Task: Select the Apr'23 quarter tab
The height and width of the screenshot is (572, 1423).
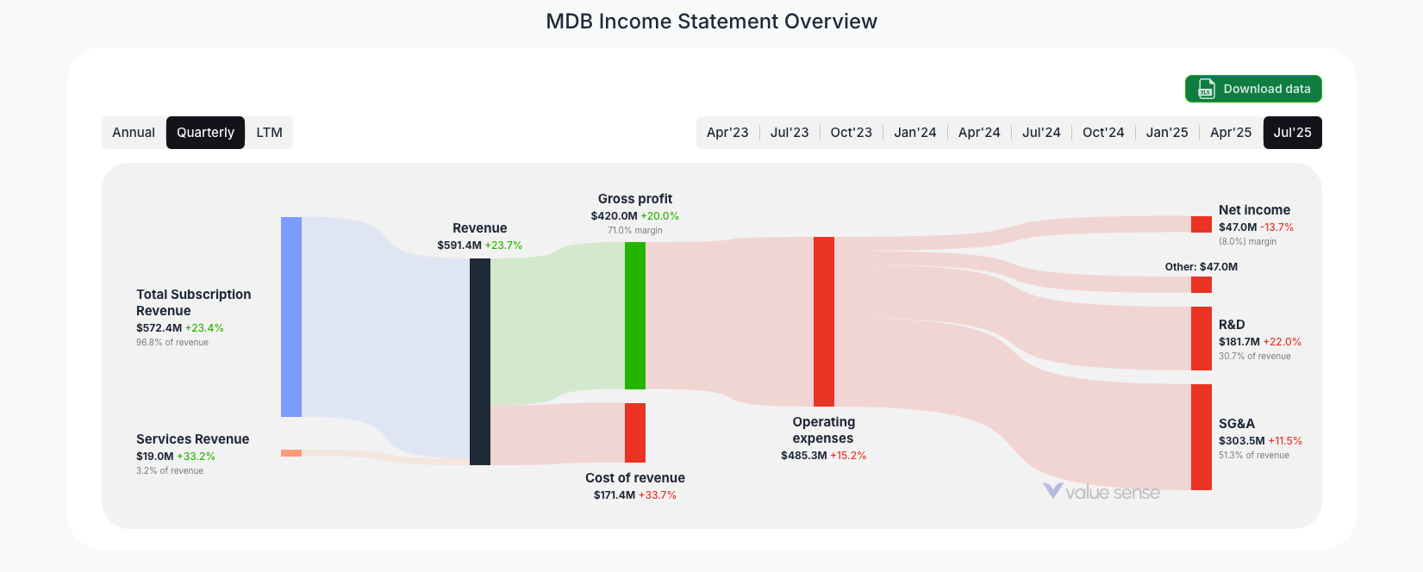Action: [x=727, y=132]
